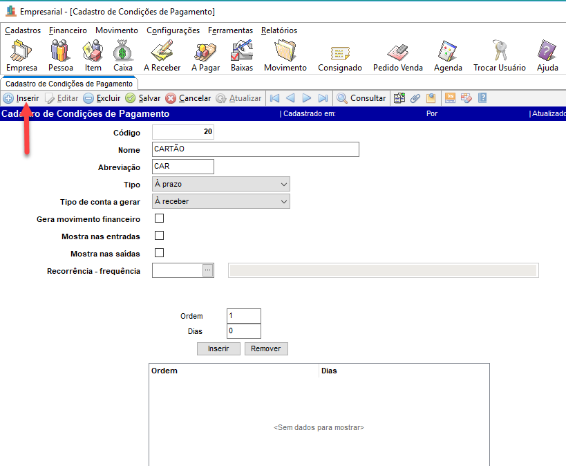Open the Financeiro menu
Image resolution: width=566 pixels, height=466 pixels.
tap(68, 30)
